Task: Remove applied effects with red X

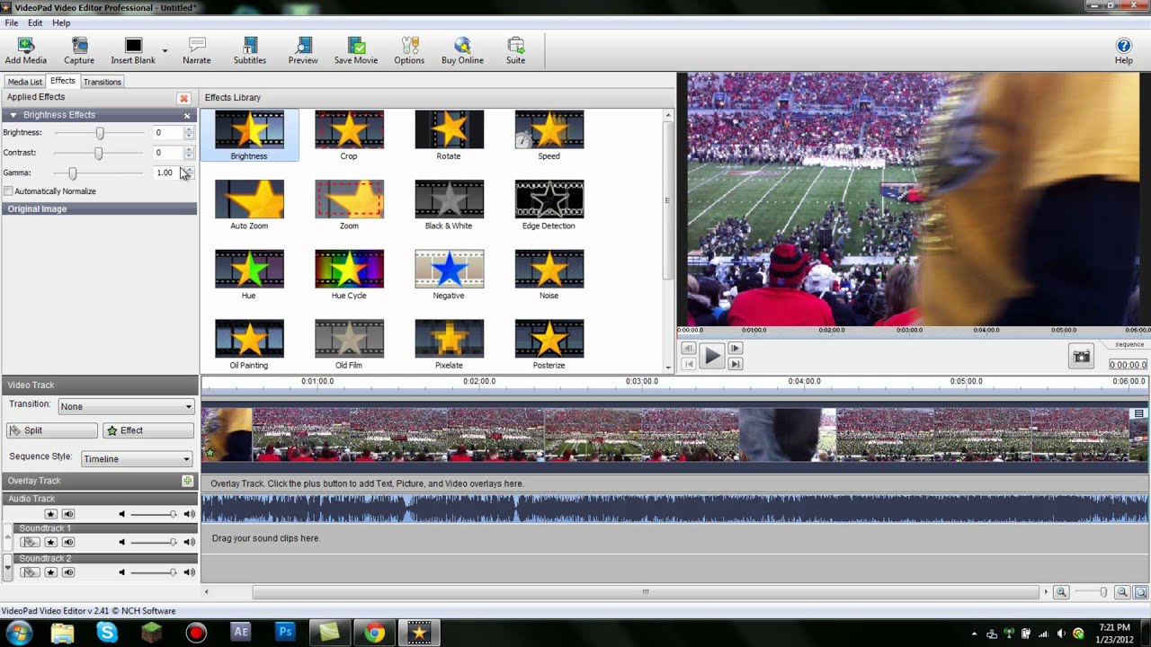Action: click(x=184, y=98)
